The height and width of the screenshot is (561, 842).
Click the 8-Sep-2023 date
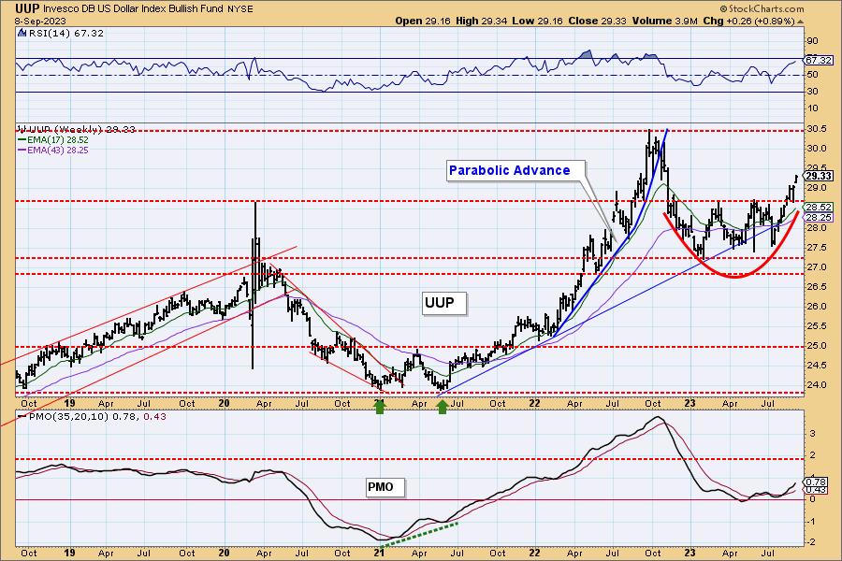tap(40, 21)
